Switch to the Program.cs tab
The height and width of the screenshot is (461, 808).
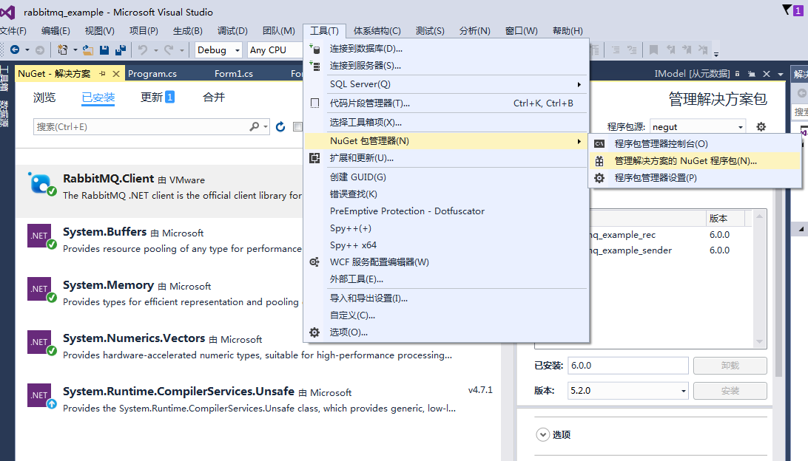(x=152, y=74)
